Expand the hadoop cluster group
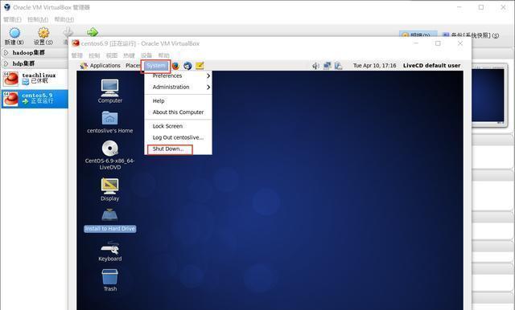 35,52
